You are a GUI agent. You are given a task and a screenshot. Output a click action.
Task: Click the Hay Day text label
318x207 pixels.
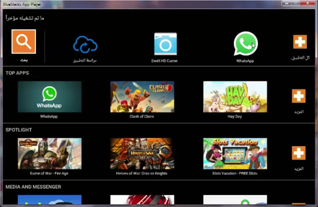point(235,116)
